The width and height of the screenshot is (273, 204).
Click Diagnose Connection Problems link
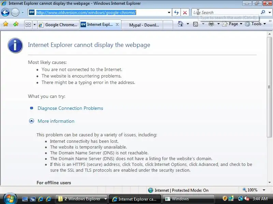70,108
